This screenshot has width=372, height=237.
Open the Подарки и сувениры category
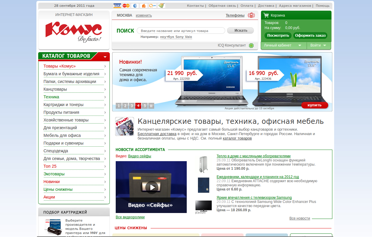[63, 143]
